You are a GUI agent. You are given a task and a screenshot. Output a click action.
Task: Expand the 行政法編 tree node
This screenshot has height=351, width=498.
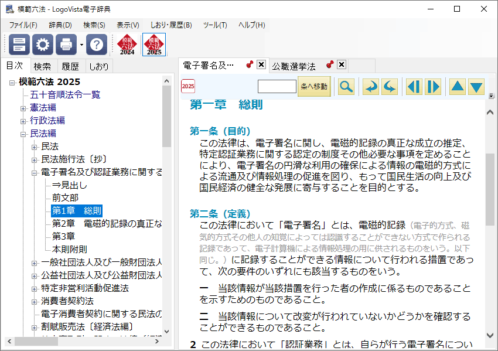coord(23,121)
